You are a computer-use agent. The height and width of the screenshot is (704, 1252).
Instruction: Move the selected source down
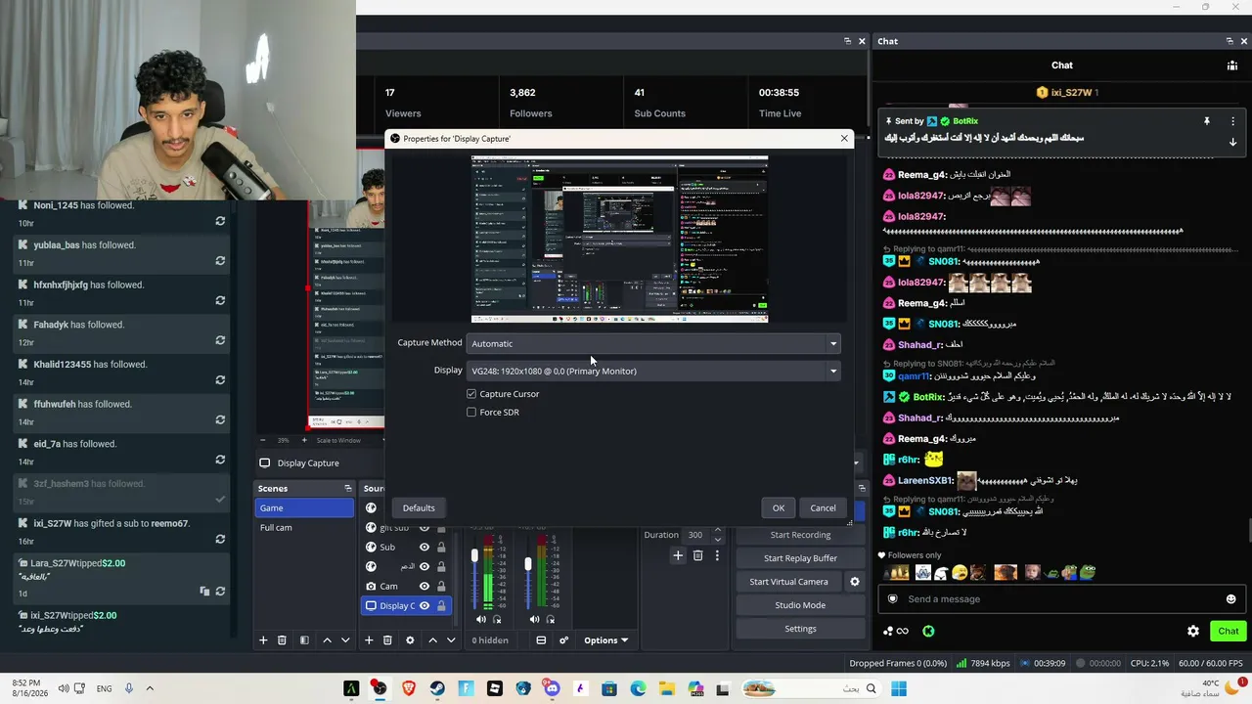pos(451,640)
